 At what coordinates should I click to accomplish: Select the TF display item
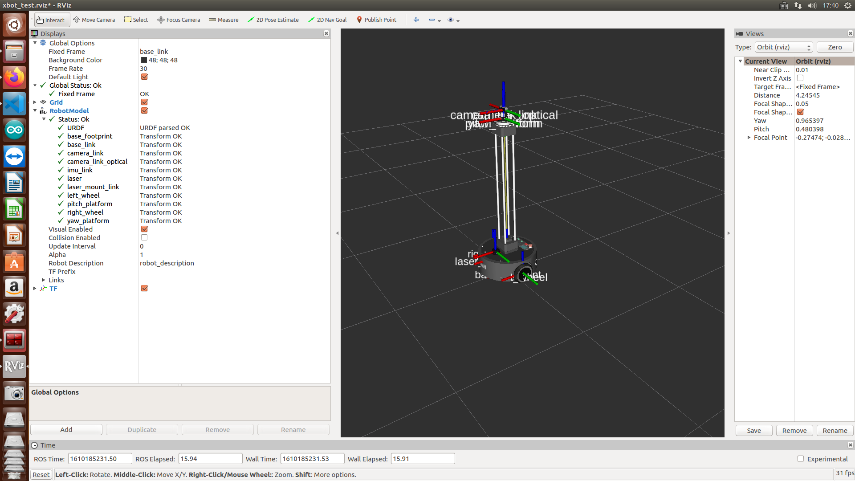click(x=53, y=289)
